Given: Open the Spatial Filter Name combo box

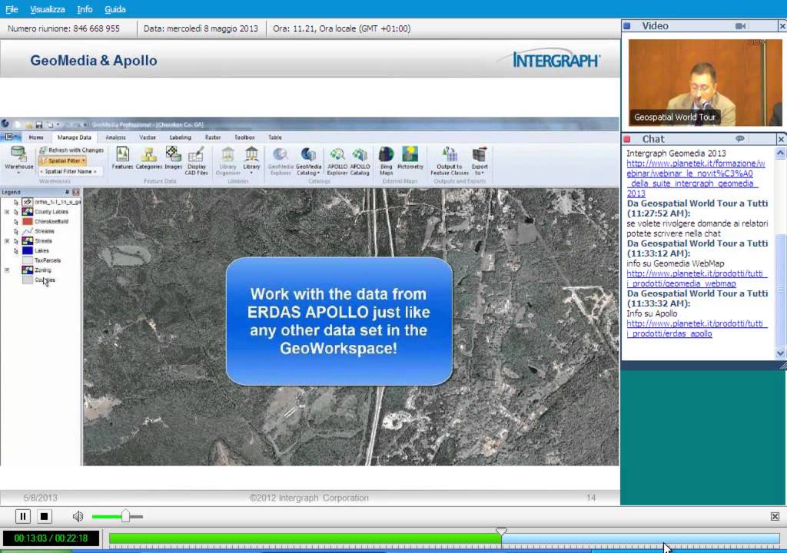Looking at the screenshot, I should click(70, 171).
